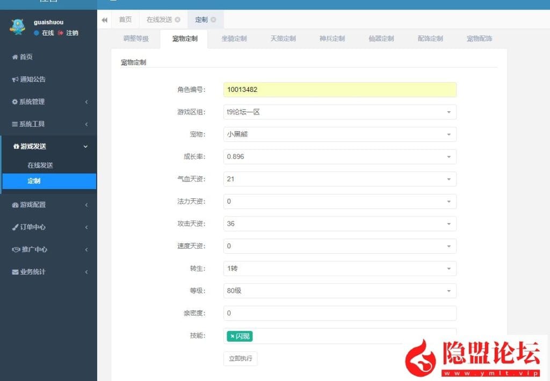Select 在线发送 in the sidebar submenu
550x381 pixels.
40,166
